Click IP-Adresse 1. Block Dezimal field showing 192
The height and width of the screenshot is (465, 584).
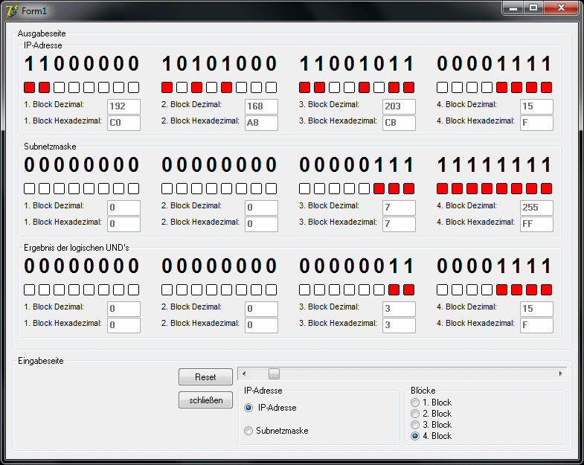tap(123, 106)
